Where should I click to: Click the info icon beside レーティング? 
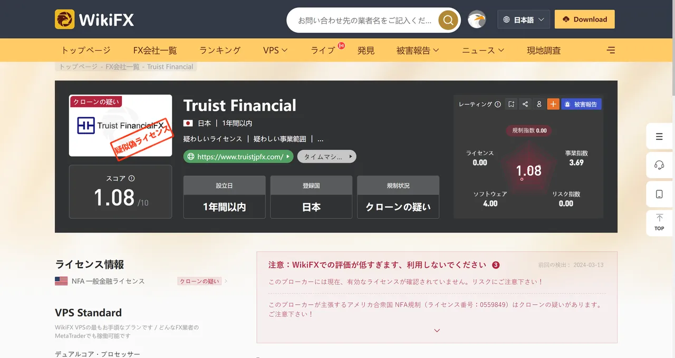click(x=497, y=104)
